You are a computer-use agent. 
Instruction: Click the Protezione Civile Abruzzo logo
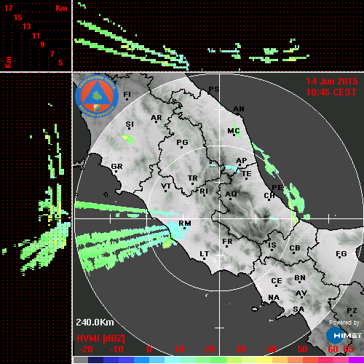pyautogui.click(x=97, y=96)
